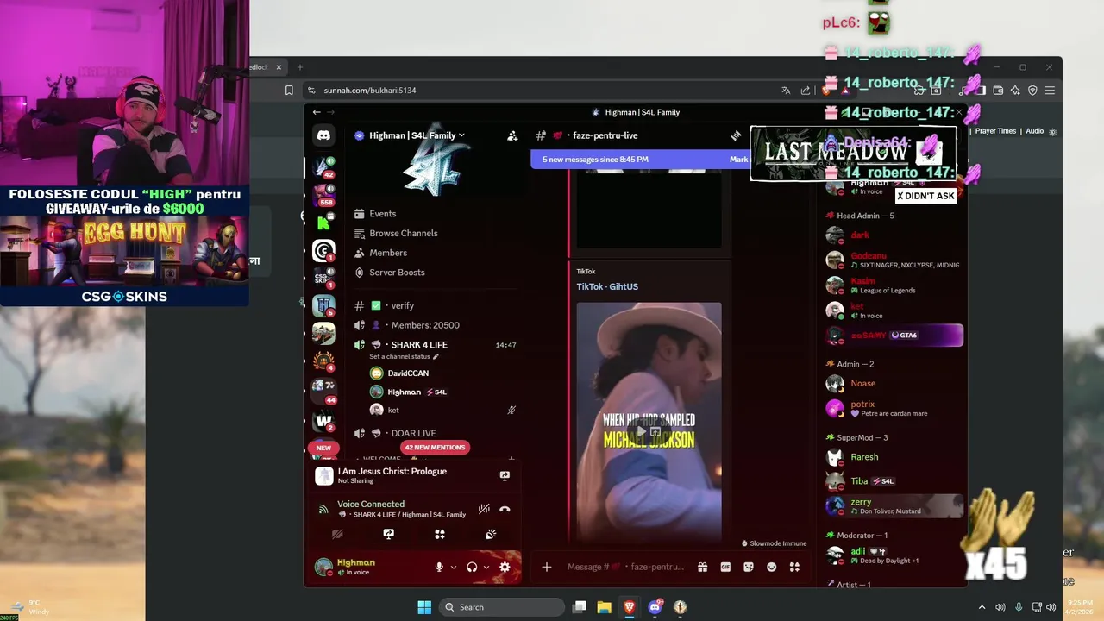The width and height of the screenshot is (1104, 621).
Task: Open Discord user settings gear
Action: [505, 567]
